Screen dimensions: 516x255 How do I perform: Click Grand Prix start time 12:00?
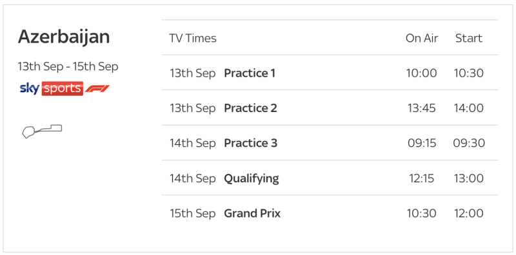point(469,214)
